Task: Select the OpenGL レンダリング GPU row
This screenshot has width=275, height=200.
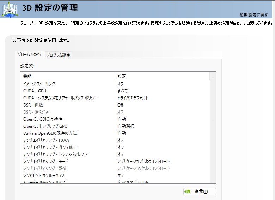Action: [115, 126]
